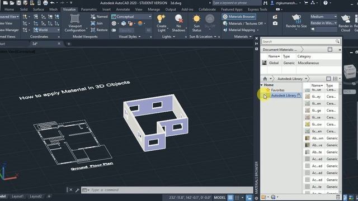Click the Undo arrow icon
358x201 pixels.
pyautogui.click(x=52, y=3)
